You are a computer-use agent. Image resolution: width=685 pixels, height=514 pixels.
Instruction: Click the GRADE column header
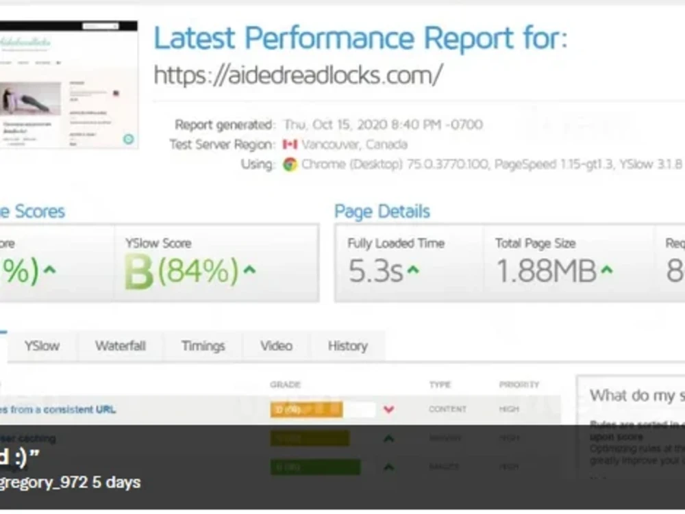point(285,385)
